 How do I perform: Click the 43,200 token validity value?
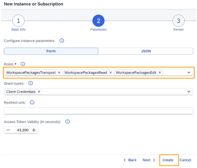[23, 130]
